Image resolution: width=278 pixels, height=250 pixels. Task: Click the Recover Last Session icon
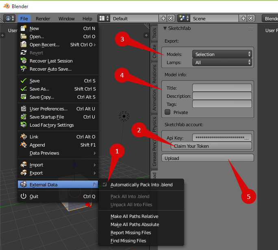tap(24, 61)
